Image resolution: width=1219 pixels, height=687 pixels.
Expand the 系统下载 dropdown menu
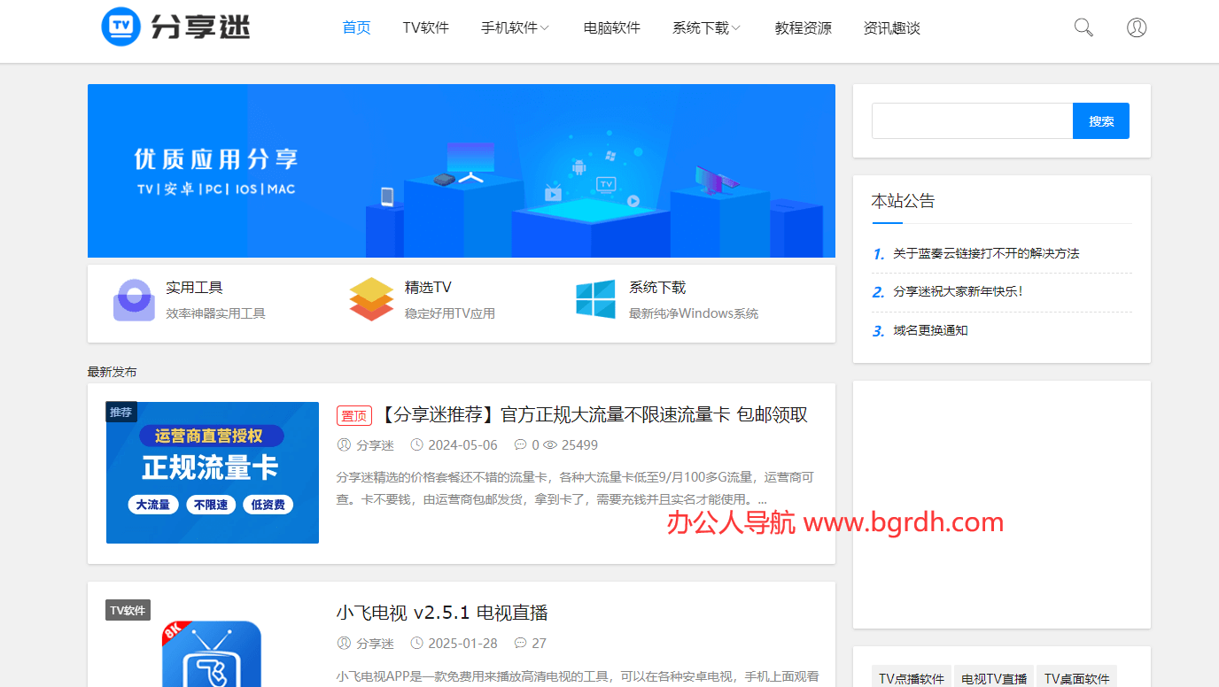(x=706, y=27)
